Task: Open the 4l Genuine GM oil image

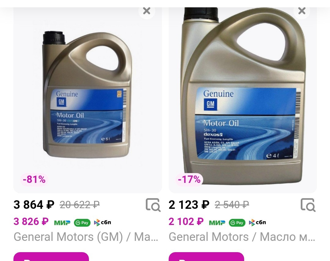Action: (243, 95)
